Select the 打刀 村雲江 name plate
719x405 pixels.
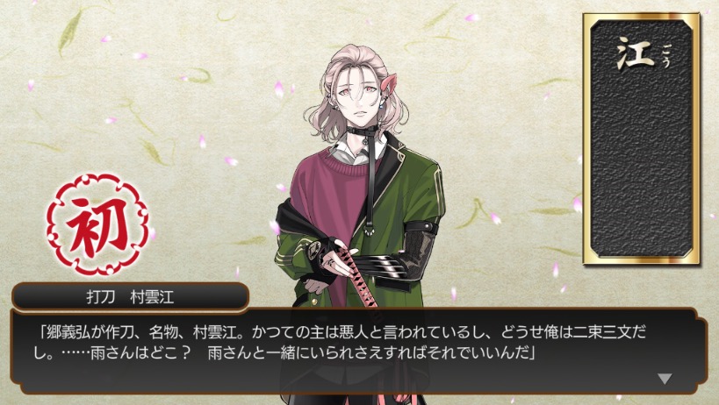[x=130, y=297]
